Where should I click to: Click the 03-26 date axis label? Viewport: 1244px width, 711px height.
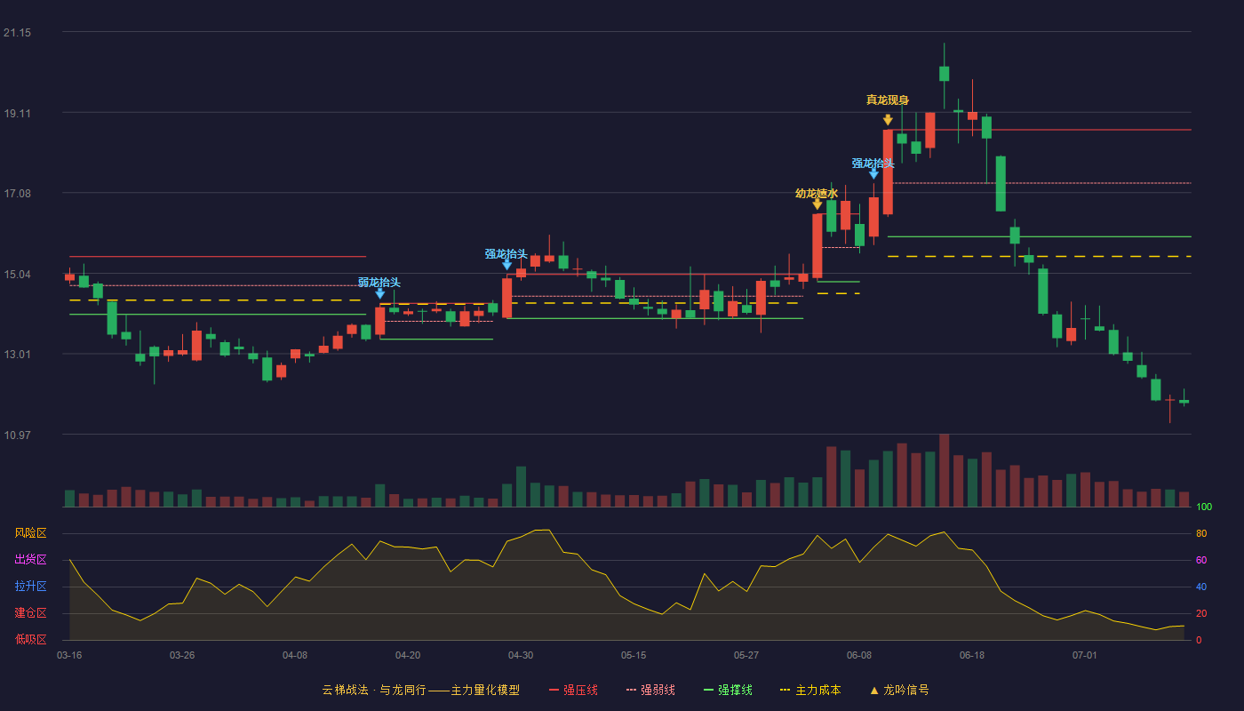pyautogui.click(x=182, y=655)
